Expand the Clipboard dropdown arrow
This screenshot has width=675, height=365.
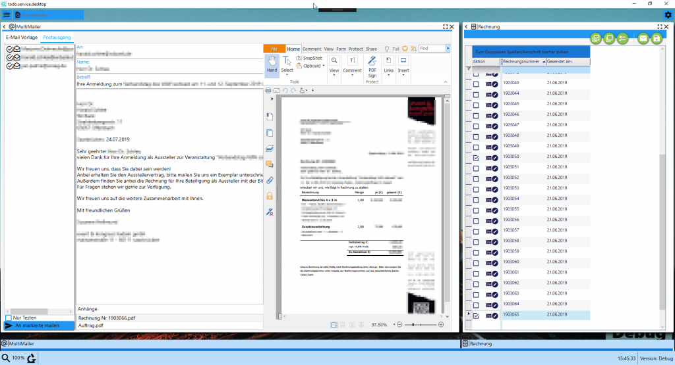[324, 66]
